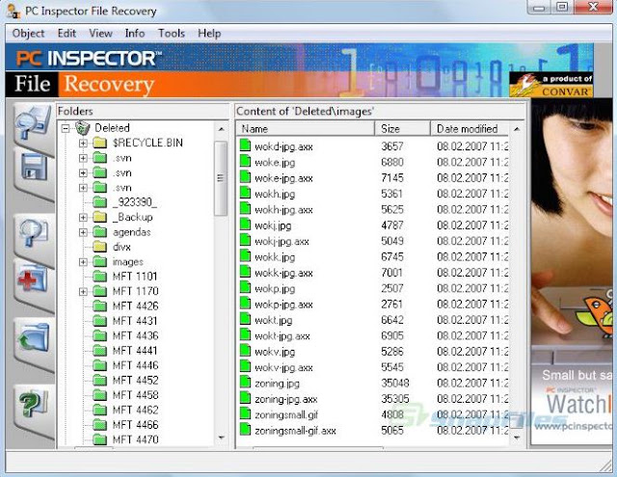This screenshot has width=617, height=477.
Task: Open the View menu
Action: click(100, 33)
